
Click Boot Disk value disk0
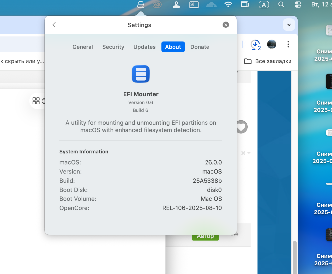[x=214, y=190]
